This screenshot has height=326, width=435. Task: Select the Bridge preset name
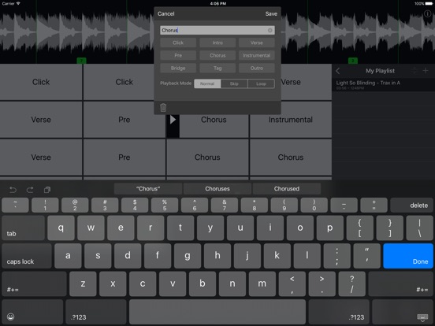click(x=178, y=69)
